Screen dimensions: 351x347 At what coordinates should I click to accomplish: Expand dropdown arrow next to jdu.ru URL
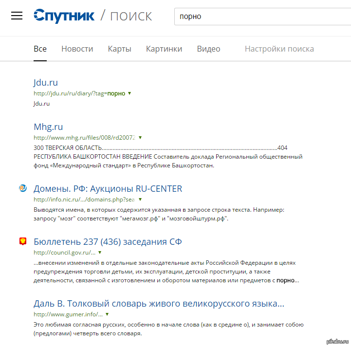[129, 93]
